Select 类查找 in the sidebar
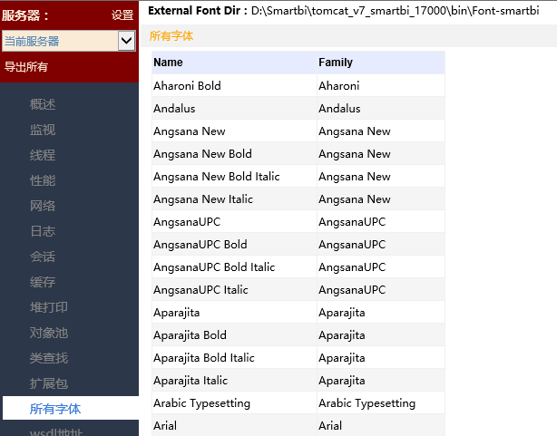 click(x=49, y=358)
